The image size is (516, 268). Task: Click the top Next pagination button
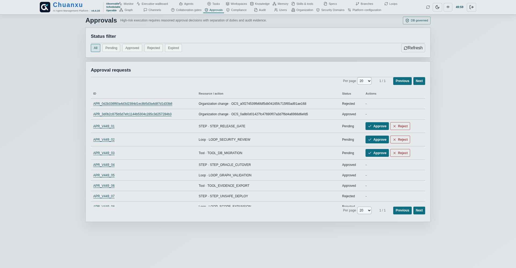click(x=419, y=81)
